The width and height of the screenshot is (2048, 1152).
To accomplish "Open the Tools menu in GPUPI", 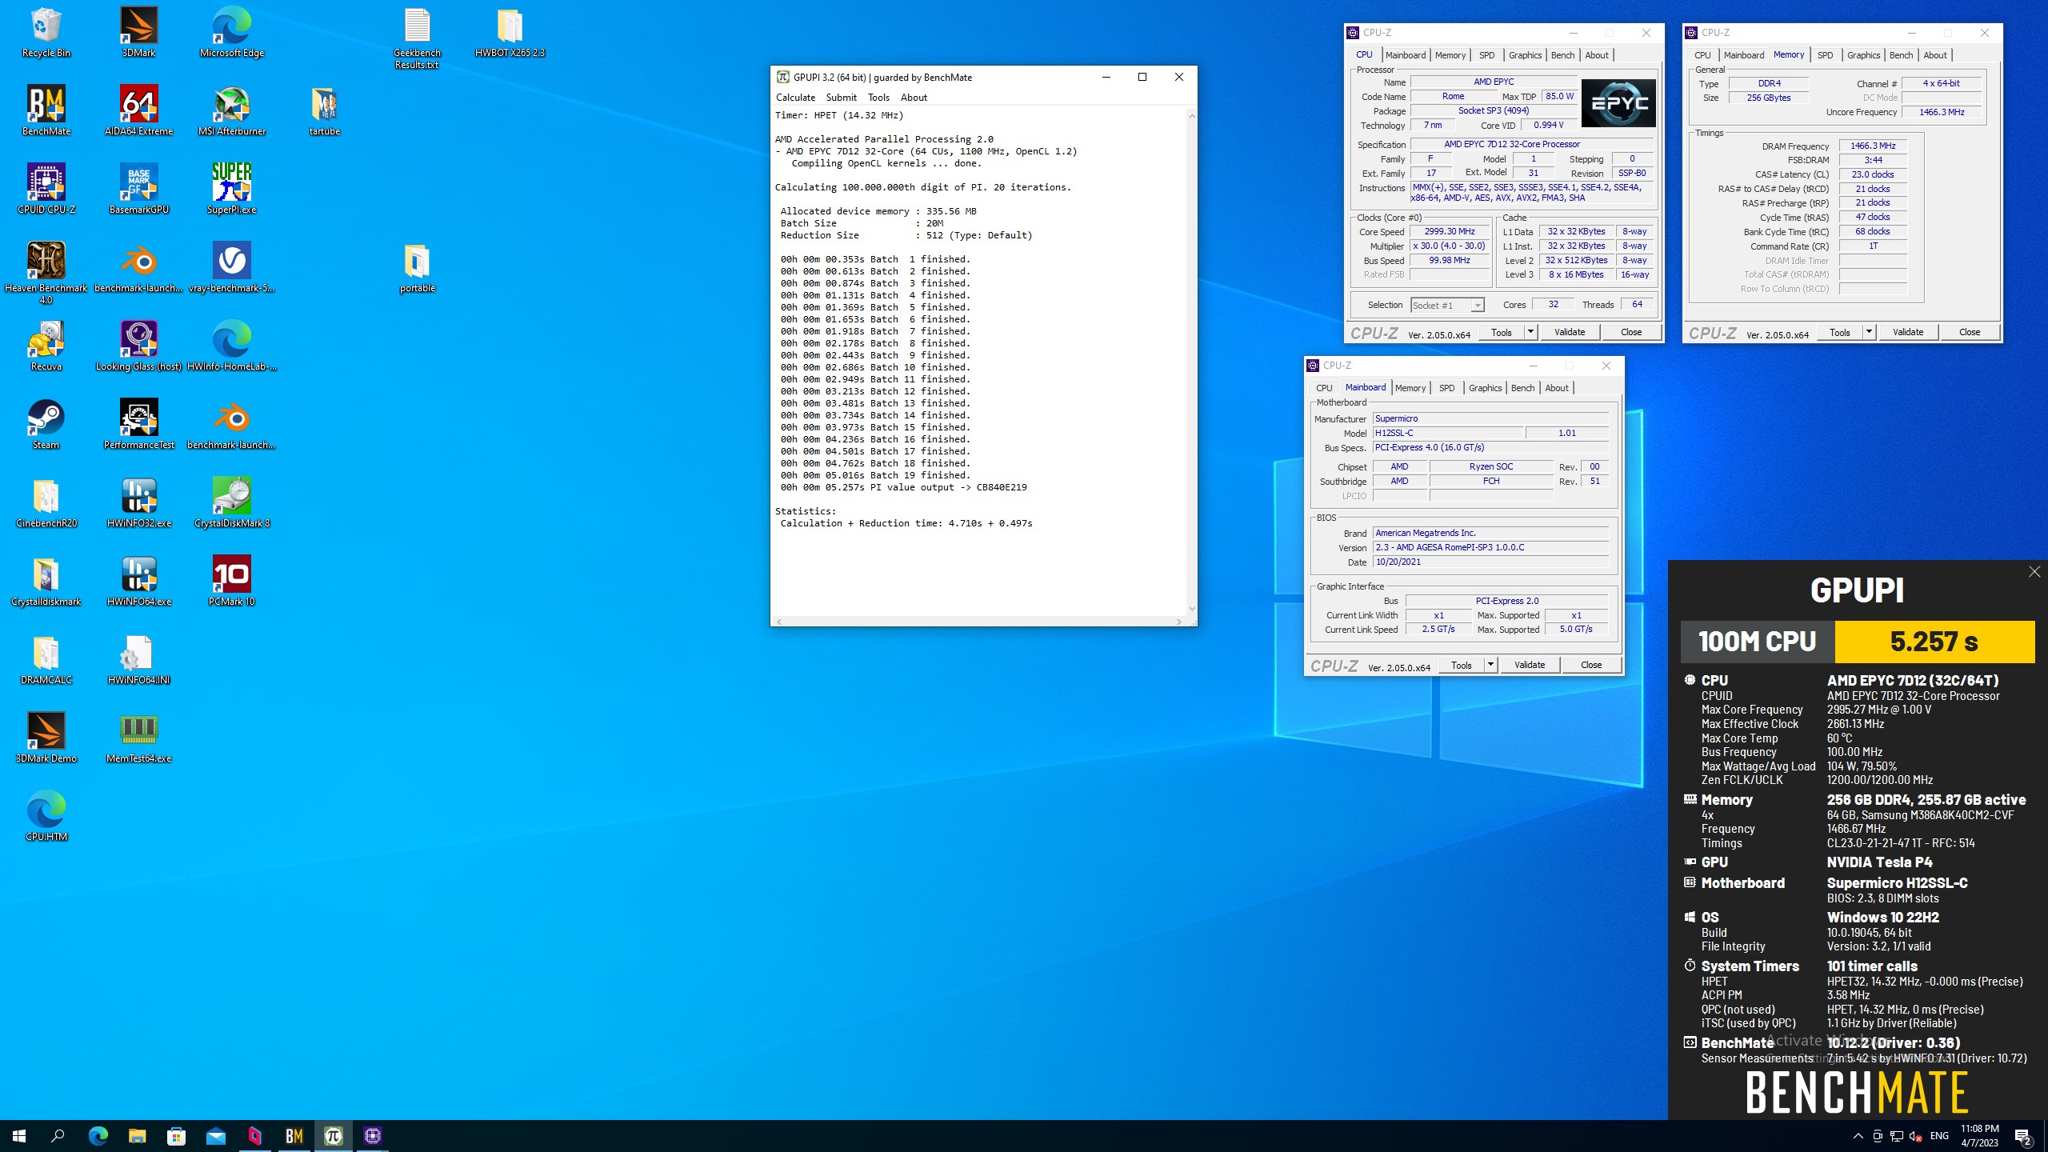I will pos(878,98).
